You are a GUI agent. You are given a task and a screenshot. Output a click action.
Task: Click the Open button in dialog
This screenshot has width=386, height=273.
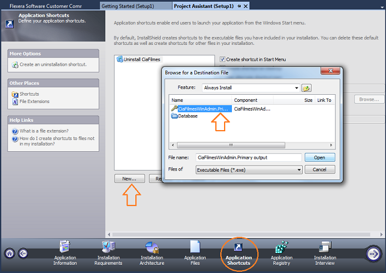click(320, 157)
